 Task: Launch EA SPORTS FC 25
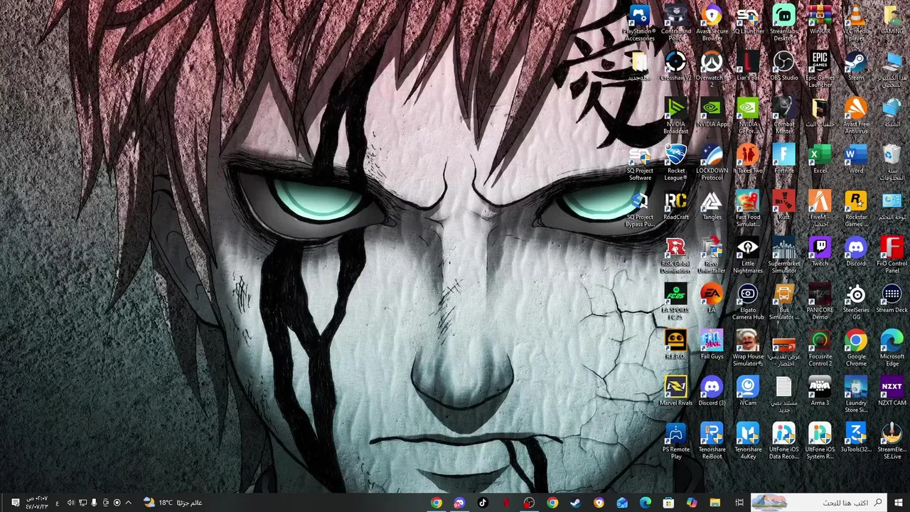click(x=675, y=302)
